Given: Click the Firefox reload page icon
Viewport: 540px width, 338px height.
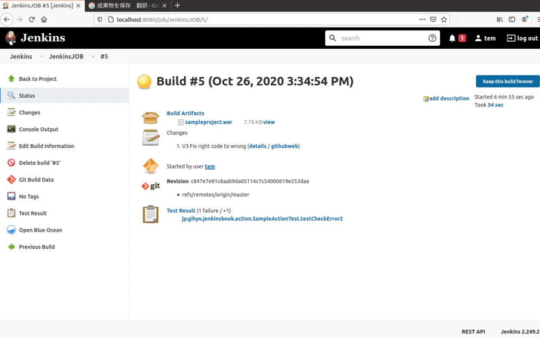Looking at the screenshot, I should tap(32, 19).
